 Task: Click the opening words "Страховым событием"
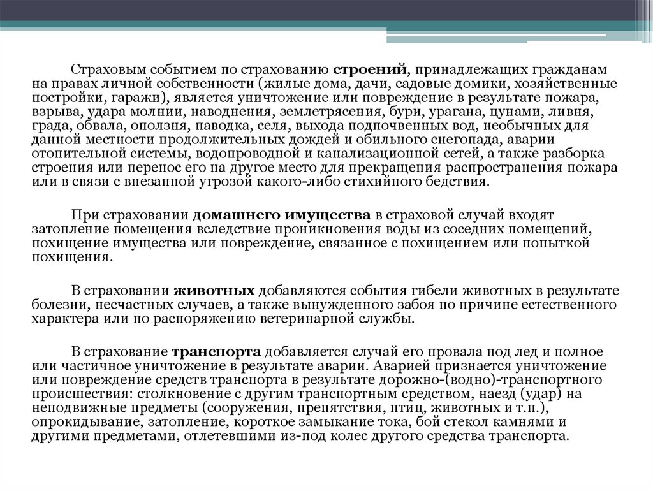click(143, 69)
